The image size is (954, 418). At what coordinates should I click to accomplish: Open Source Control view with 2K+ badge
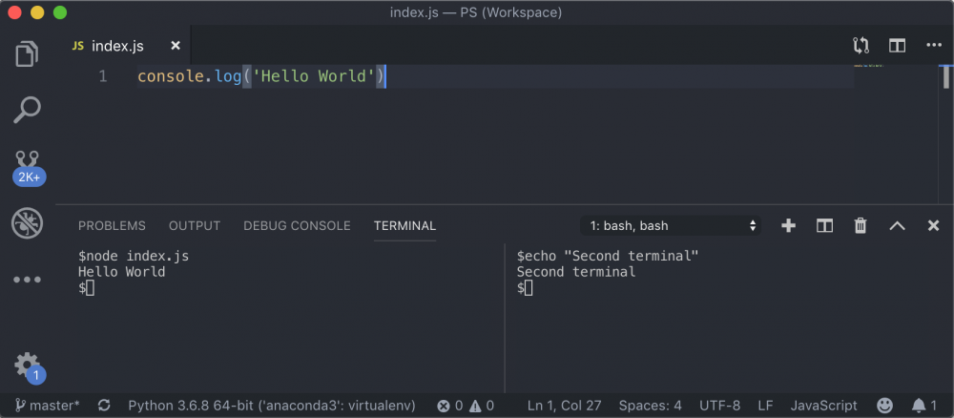(x=28, y=167)
